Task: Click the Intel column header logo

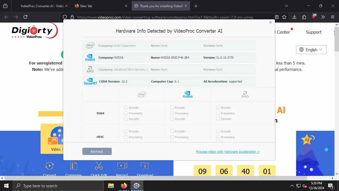Action: 142,94
